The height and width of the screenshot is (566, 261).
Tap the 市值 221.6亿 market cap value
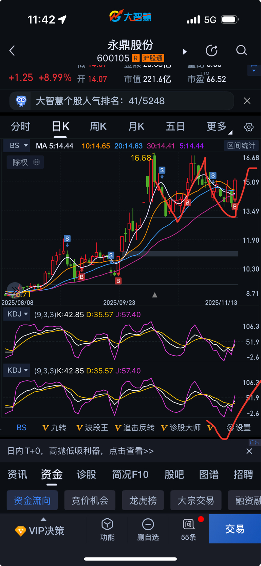click(x=148, y=79)
